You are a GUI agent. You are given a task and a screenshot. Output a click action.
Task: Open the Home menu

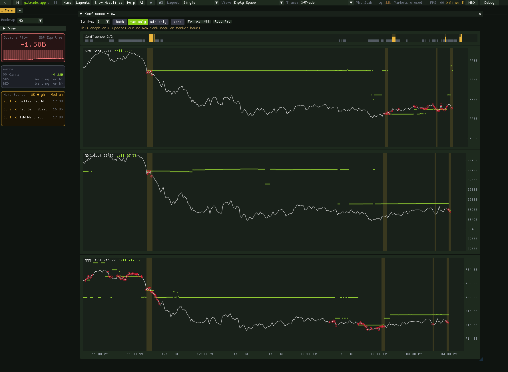[x=67, y=3]
